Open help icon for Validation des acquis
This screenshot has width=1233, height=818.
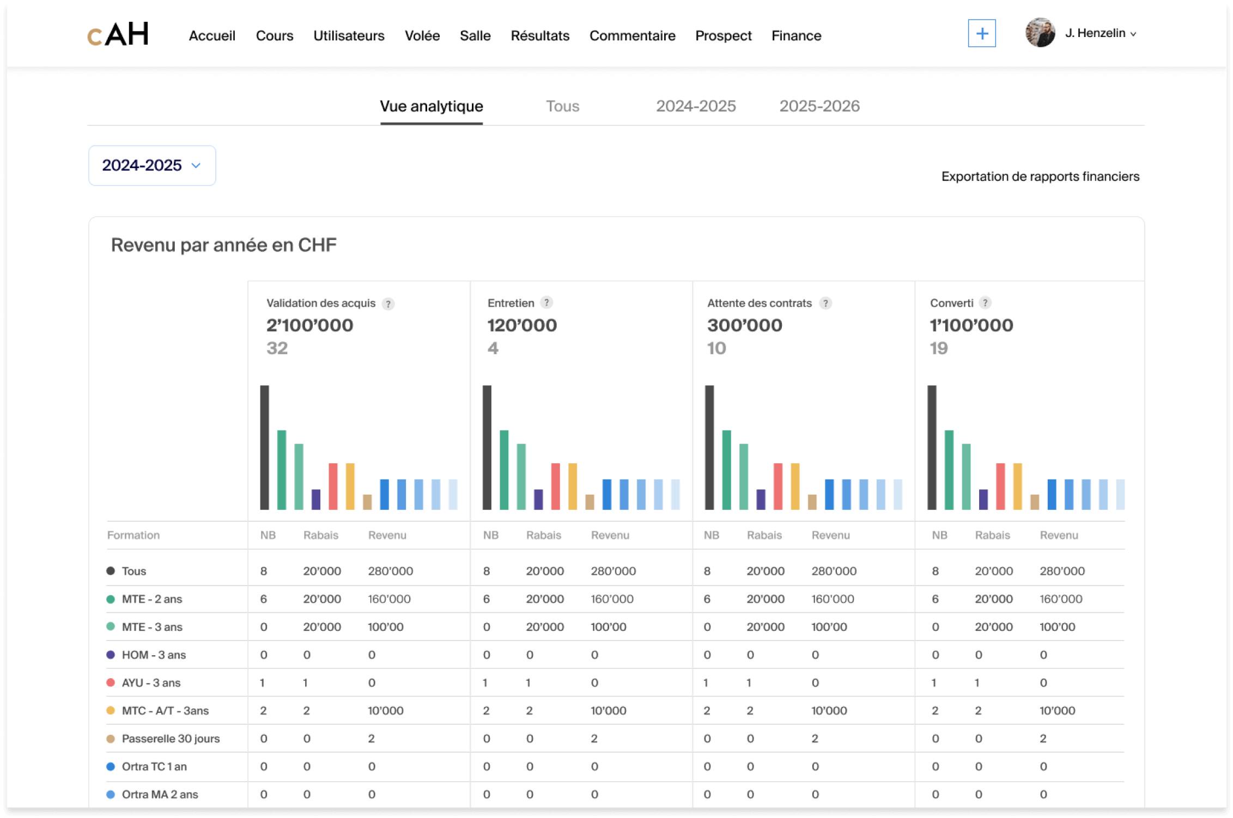(x=388, y=304)
